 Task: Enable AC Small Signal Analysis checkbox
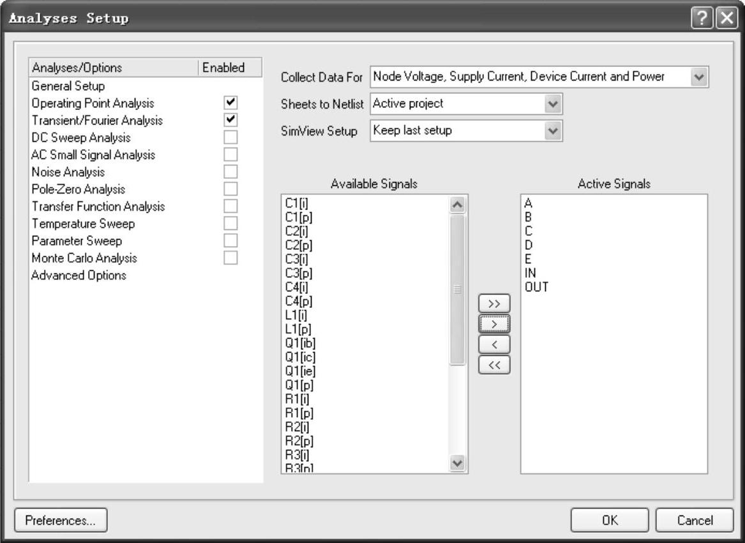pos(230,154)
